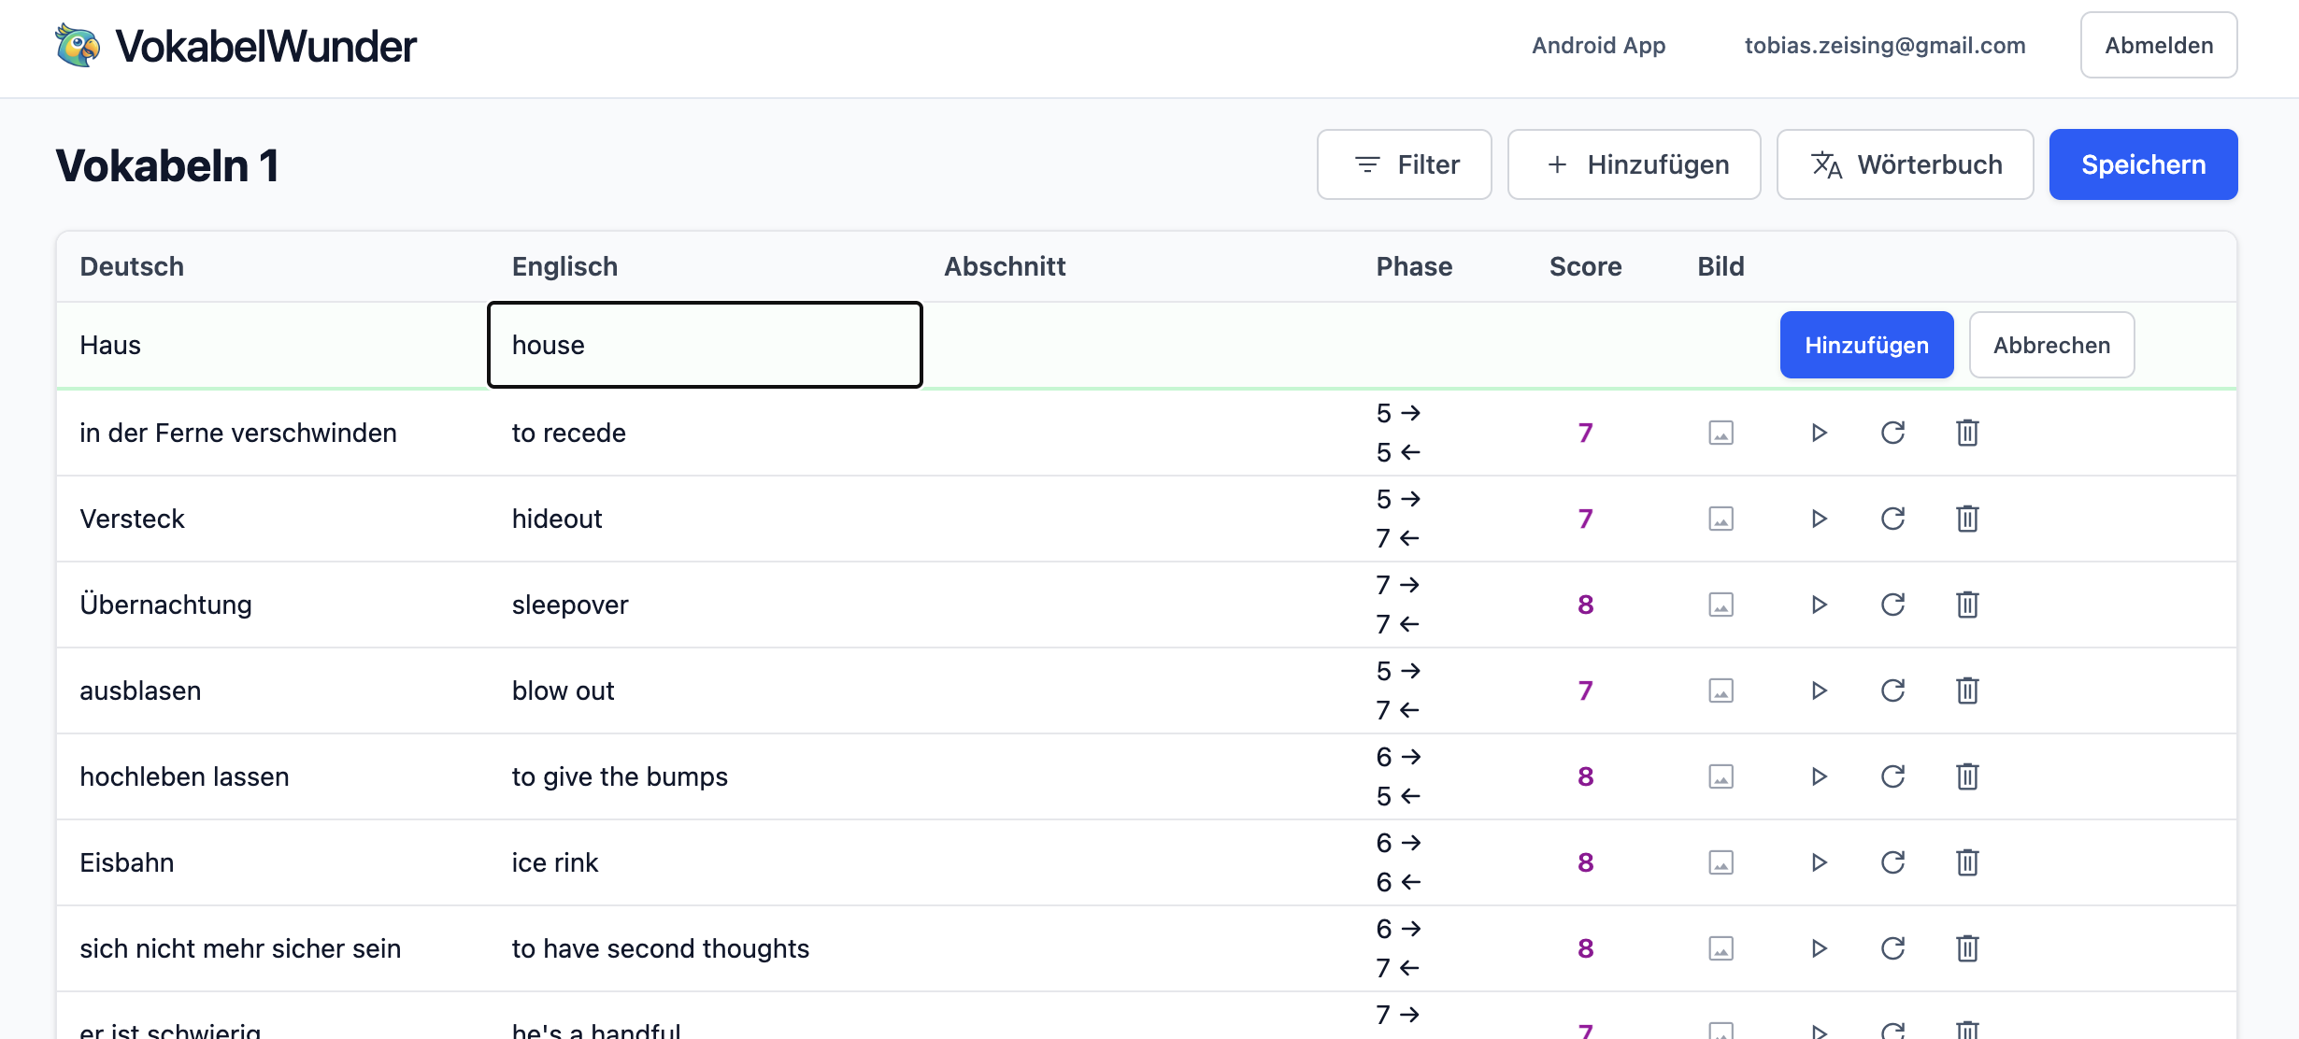Add image to 'Eisbahn' entry

(1721, 862)
